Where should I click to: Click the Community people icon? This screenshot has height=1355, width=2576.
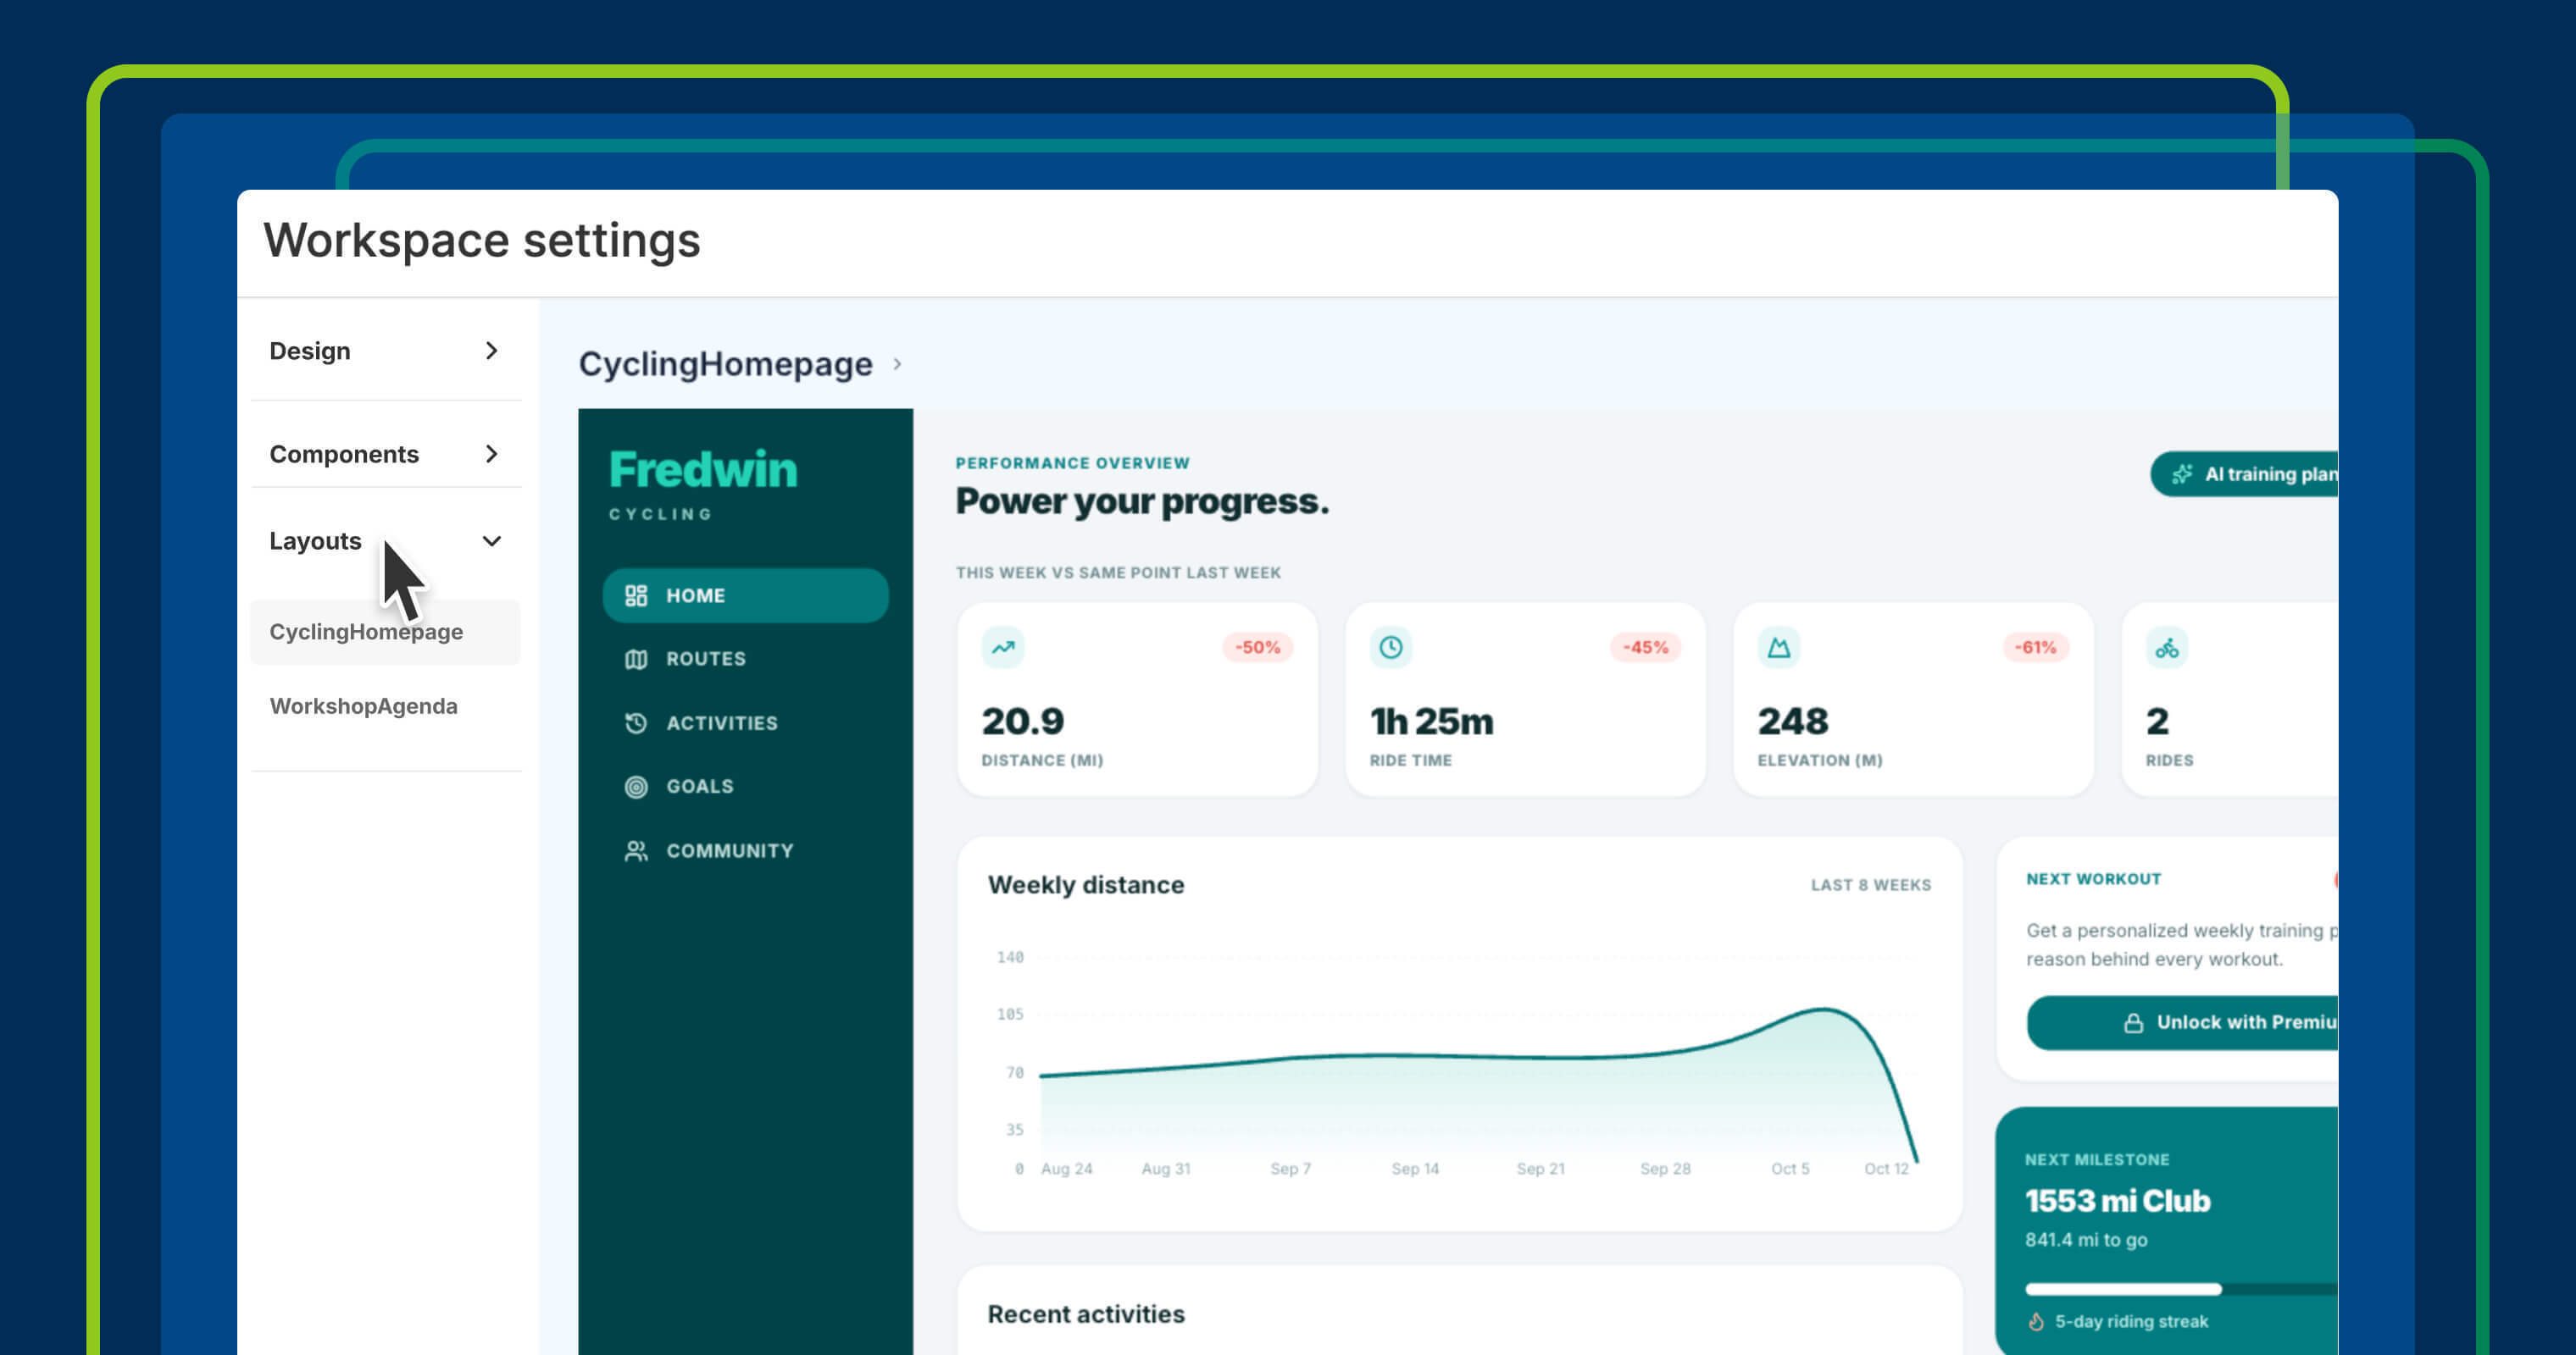636,850
